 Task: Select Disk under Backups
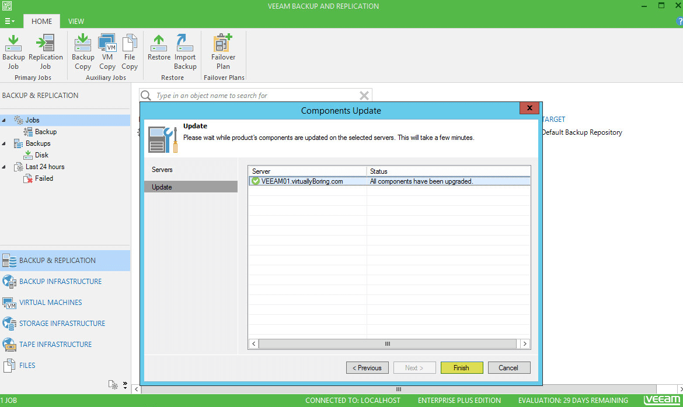(41, 155)
